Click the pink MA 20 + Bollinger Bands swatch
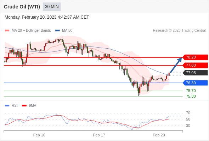 pyautogui.click(x=7, y=31)
